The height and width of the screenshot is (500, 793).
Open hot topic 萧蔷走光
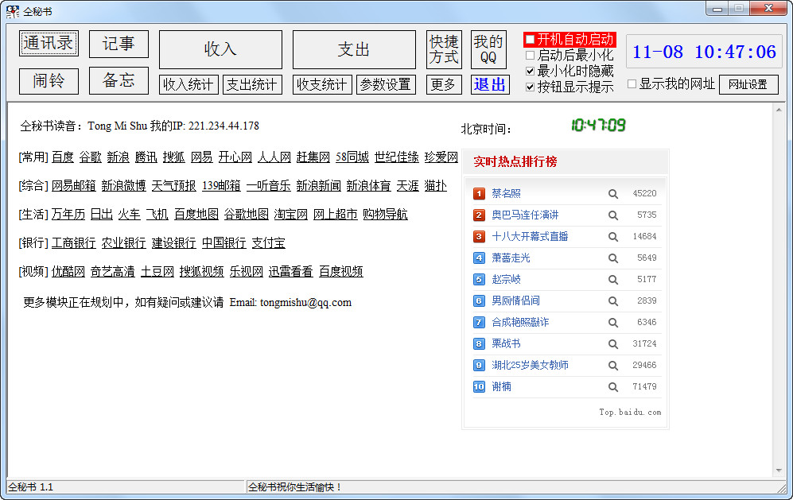pyautogui.click(x=511, y=258)
